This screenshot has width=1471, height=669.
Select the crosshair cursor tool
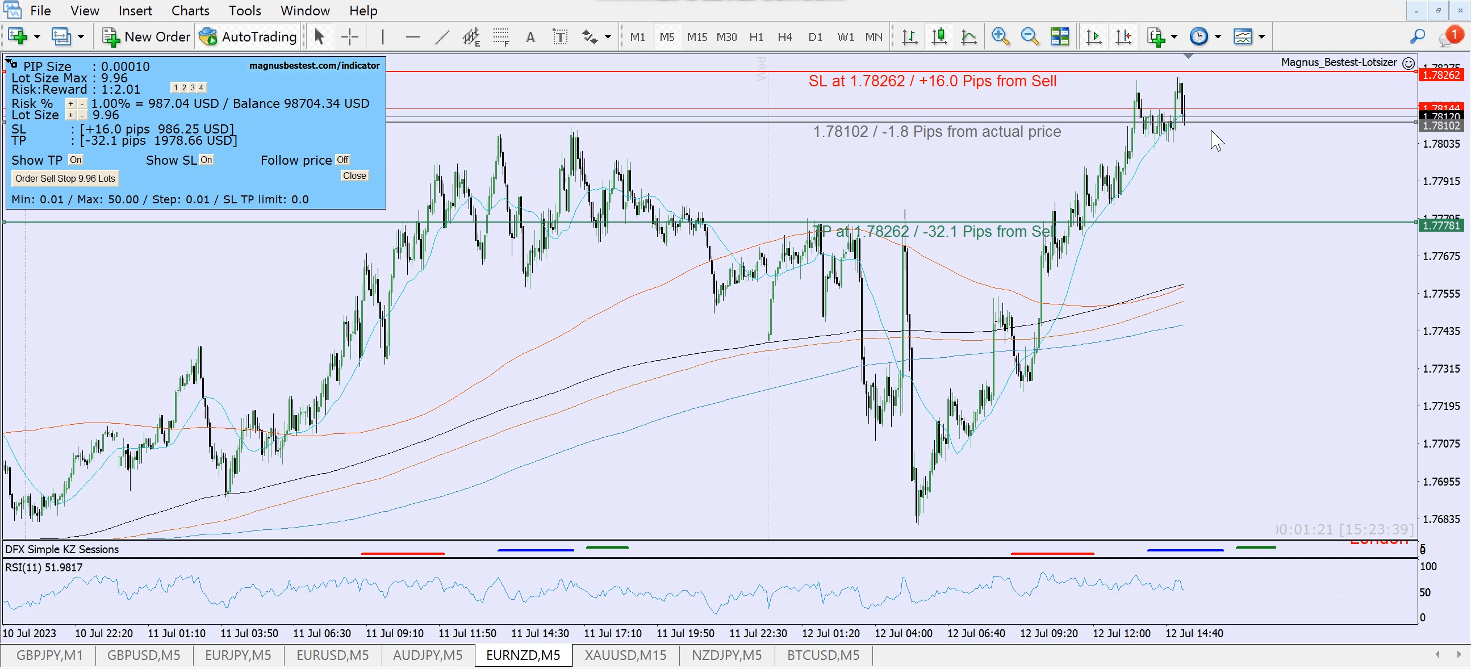[349, 37]
